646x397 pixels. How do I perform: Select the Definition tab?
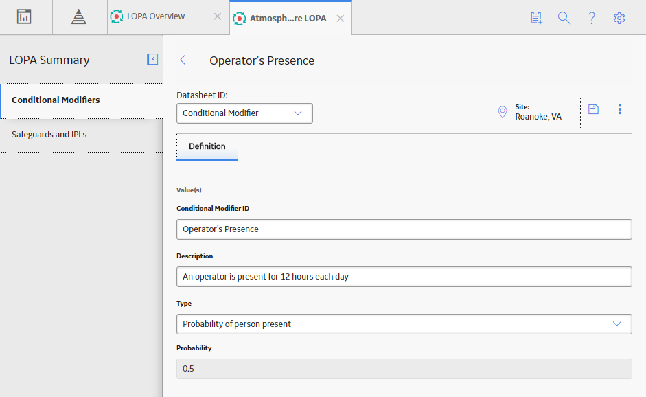tap(207, 146)
